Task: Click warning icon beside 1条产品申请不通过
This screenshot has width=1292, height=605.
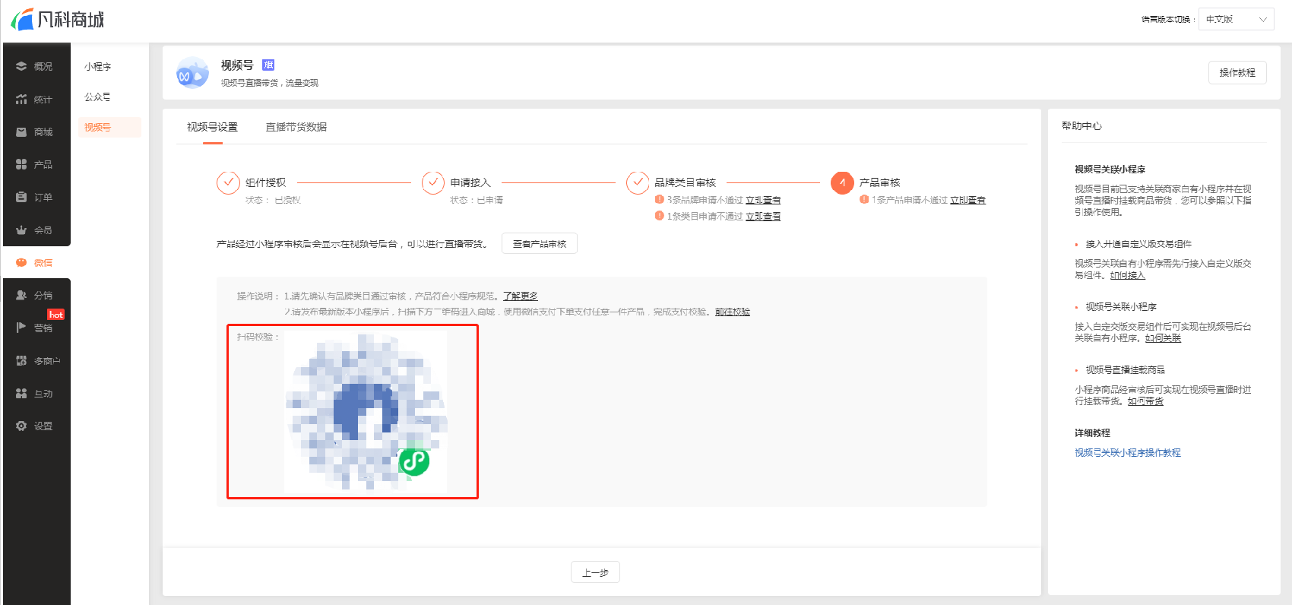Action: click(864, 199)
